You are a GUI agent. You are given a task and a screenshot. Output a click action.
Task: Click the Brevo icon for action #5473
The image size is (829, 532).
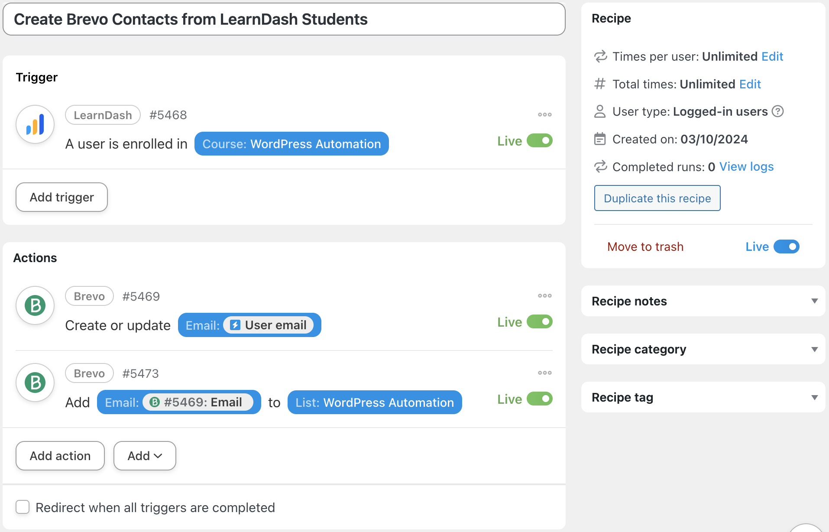tap(35, 383)
